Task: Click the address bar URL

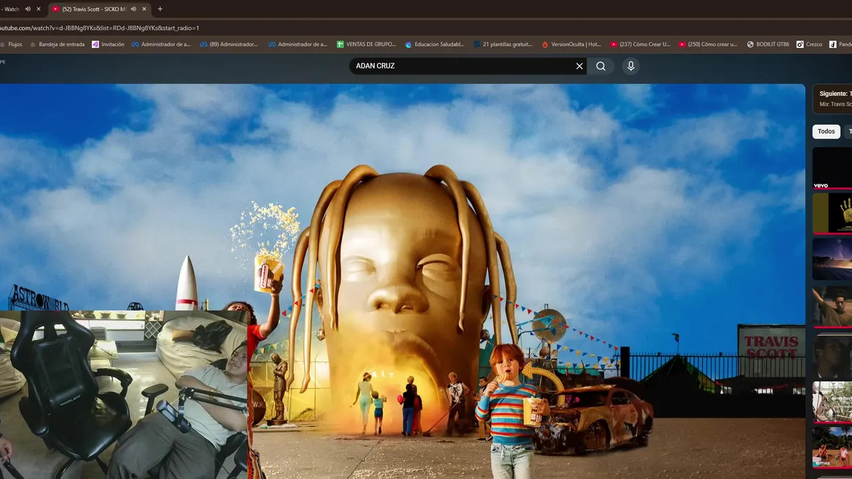Action: tap(100, 28)
